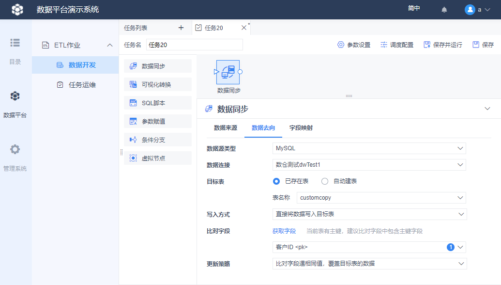
Task: Click the blue count badge 1
Action: [451, 247]
